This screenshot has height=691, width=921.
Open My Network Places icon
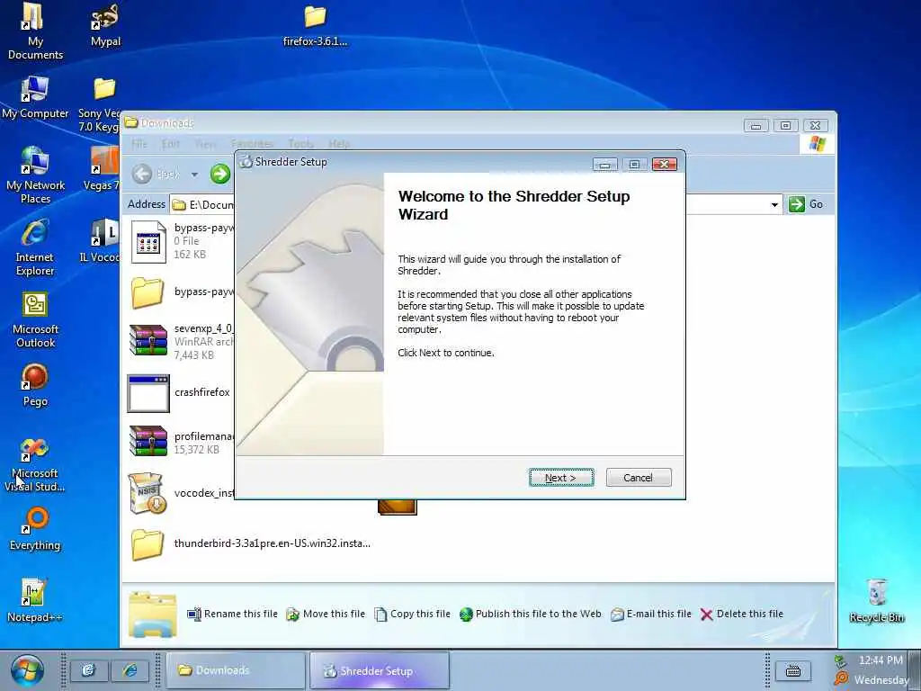pos(35,175)
